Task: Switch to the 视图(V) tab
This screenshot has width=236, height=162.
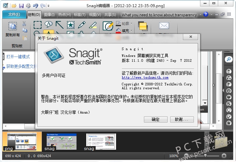Action: click(95, 15)
